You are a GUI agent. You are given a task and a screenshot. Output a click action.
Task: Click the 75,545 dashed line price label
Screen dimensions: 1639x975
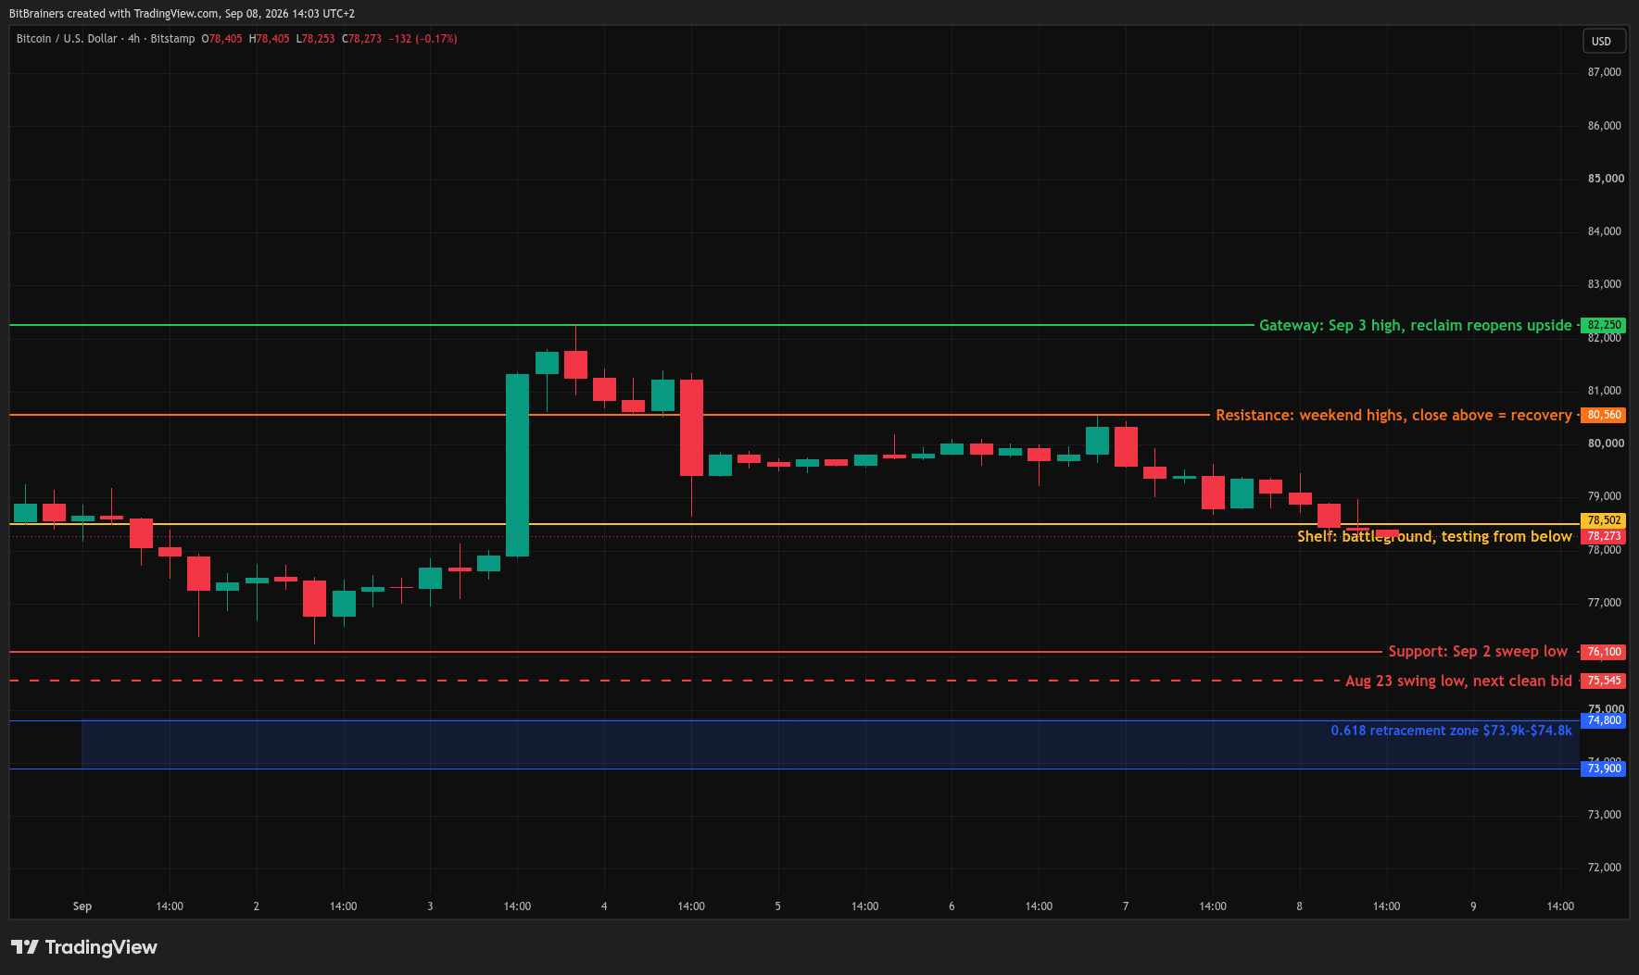click(1604, 681)
